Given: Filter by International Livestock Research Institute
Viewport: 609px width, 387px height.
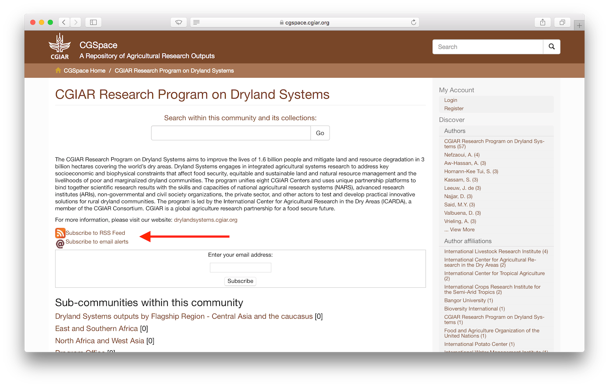Looking at the screenshot, I should click(x=496, y=251).
